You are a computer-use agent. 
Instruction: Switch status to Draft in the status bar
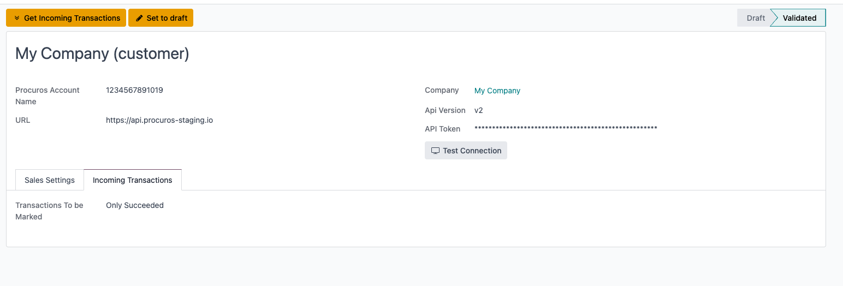tap(756, 18)
